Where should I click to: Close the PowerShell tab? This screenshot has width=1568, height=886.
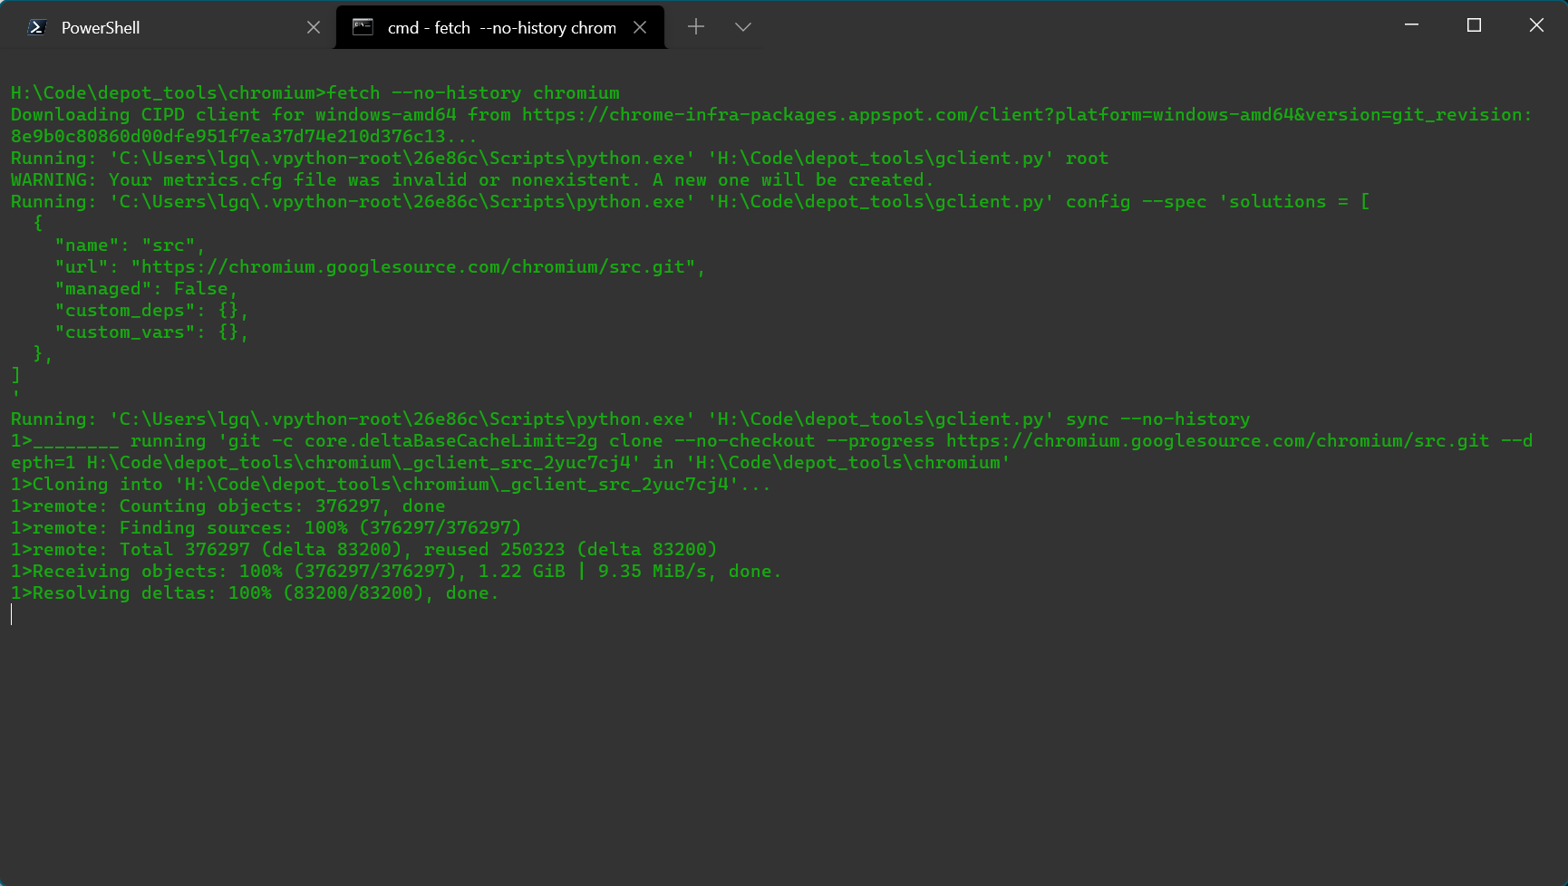tap(314, 27)
